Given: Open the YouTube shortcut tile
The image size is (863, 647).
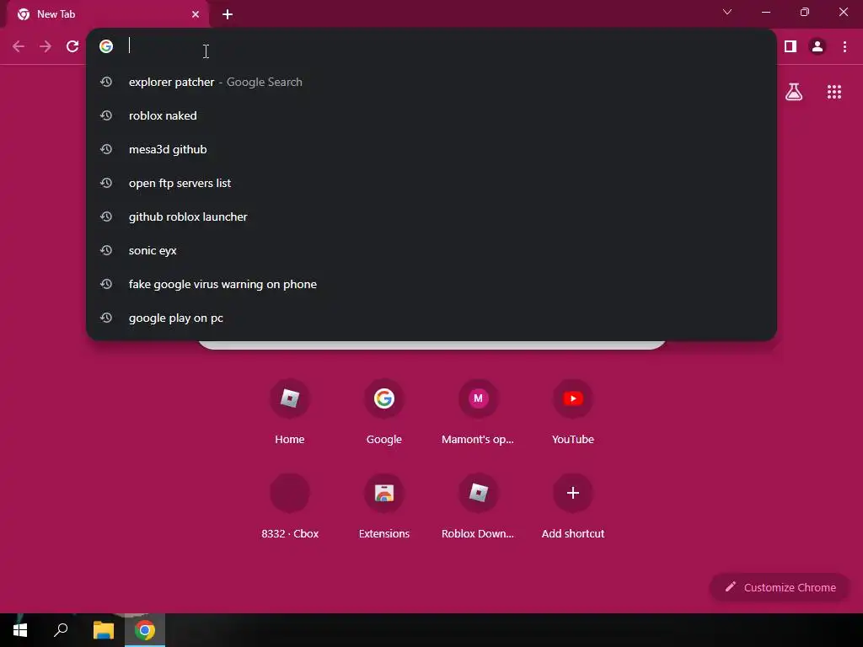Looking at the screenshot, I should (x=573, y=411).
